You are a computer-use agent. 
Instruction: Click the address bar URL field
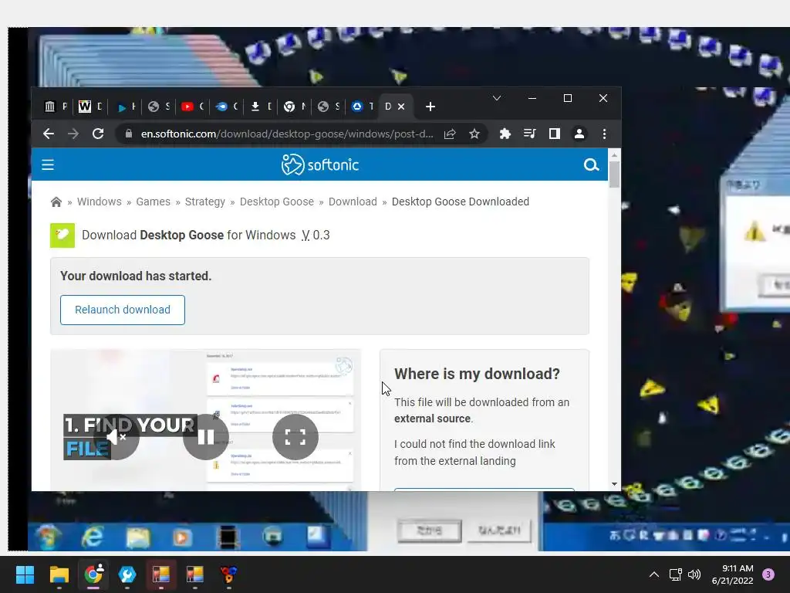tap(287, 134)
